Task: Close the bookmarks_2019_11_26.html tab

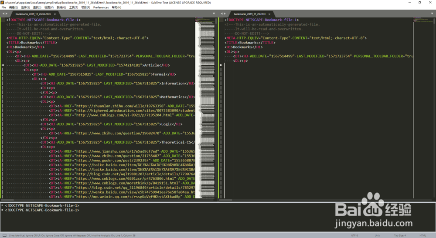Action: (x=269, y=14)
